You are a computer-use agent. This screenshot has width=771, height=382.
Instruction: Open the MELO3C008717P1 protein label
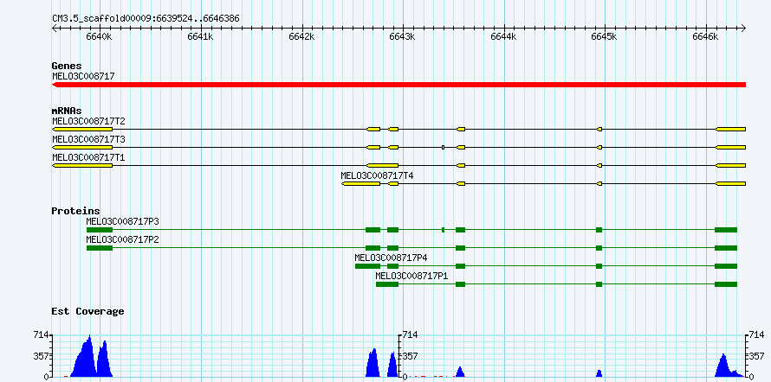[411, 276]
